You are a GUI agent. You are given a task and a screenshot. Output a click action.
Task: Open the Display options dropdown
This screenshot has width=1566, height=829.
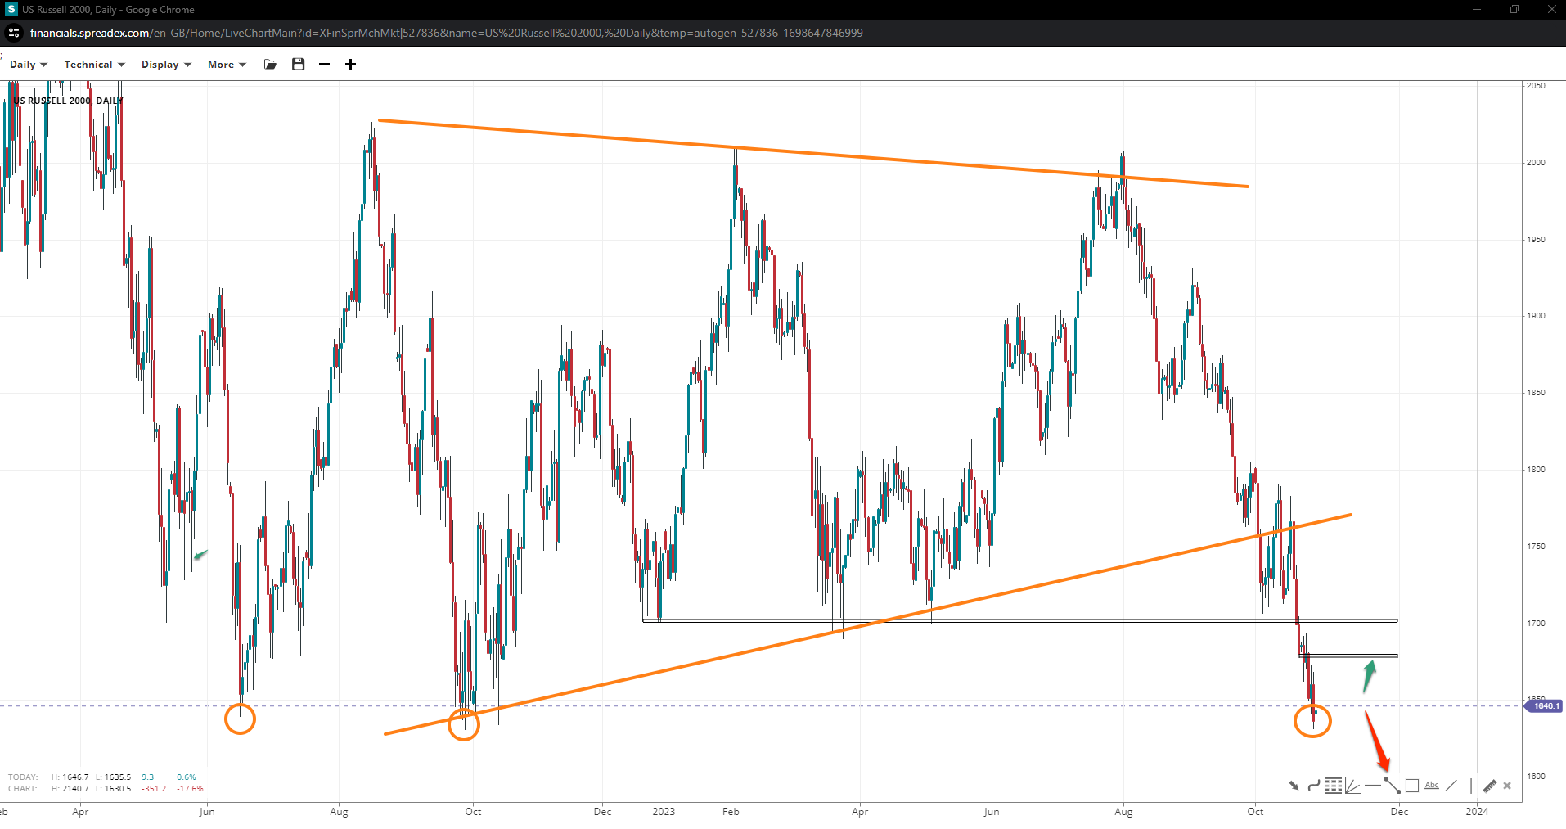click(x=166, y=65)
